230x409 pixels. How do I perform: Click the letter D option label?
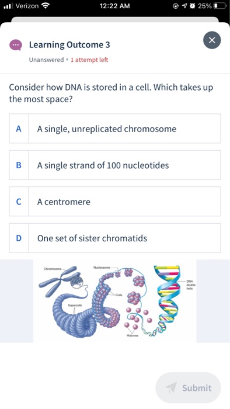(19, 238)
